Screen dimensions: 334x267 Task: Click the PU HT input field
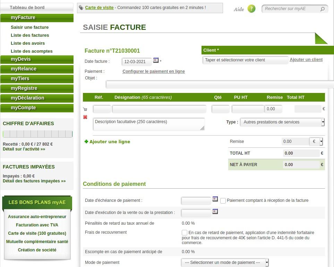pyautogui.click(x=248, y=109)
